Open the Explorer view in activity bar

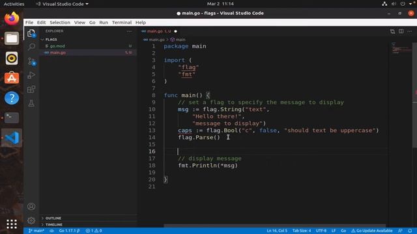coord(31,33)
